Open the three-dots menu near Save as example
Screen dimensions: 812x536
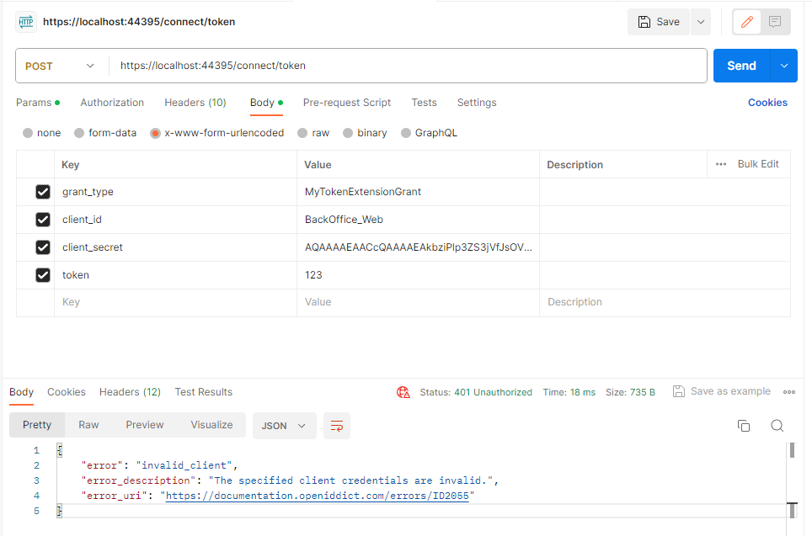click(789, 392)
